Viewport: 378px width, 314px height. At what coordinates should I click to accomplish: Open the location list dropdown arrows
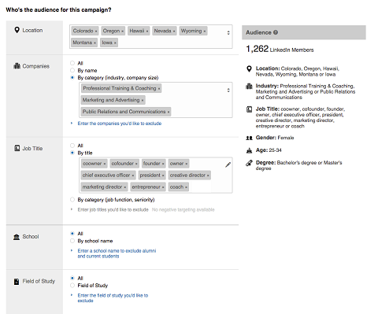click(228, 33)
